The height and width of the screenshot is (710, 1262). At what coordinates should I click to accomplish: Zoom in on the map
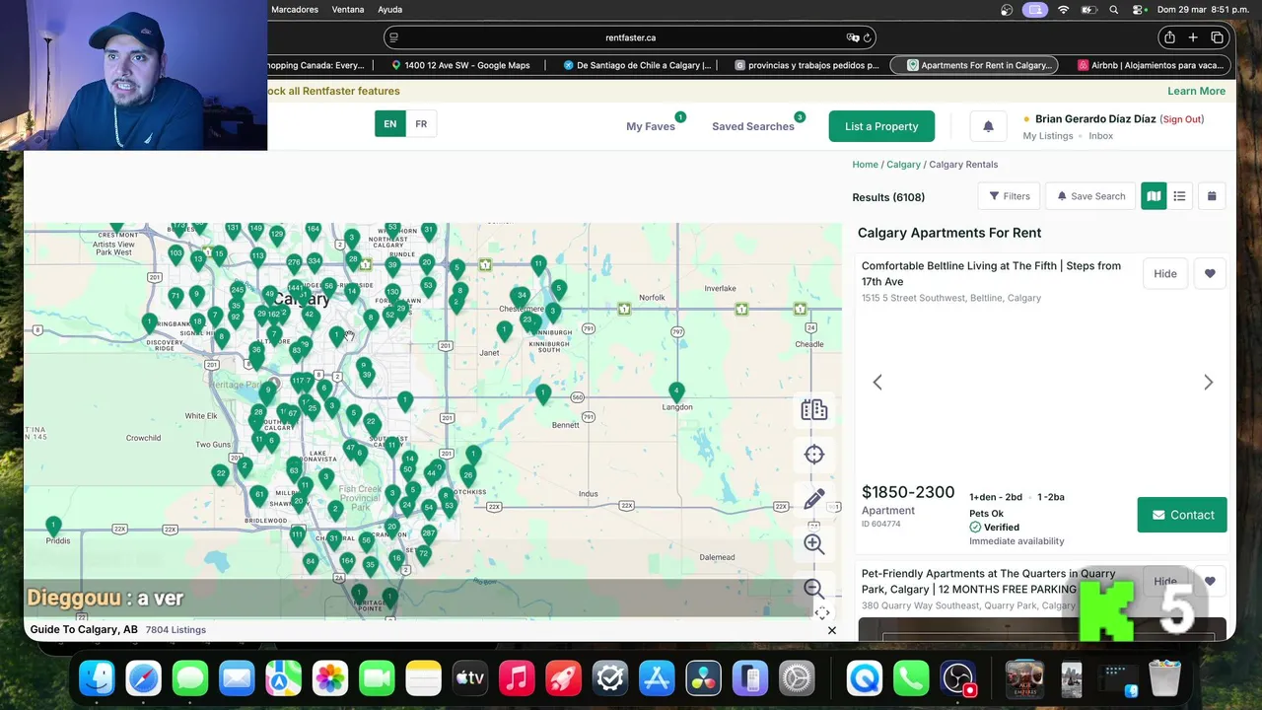click(x=813, y=543)
